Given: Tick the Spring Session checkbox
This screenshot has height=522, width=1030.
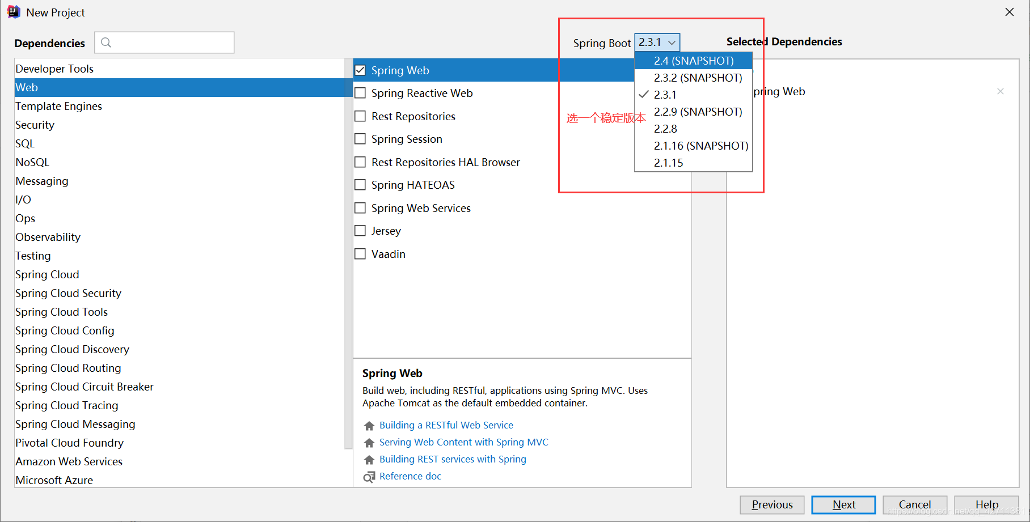Looking at the screenshot, I should 360,139.
